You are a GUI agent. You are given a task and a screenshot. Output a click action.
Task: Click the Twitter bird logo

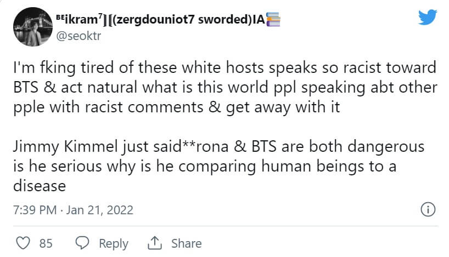[428, 16]
